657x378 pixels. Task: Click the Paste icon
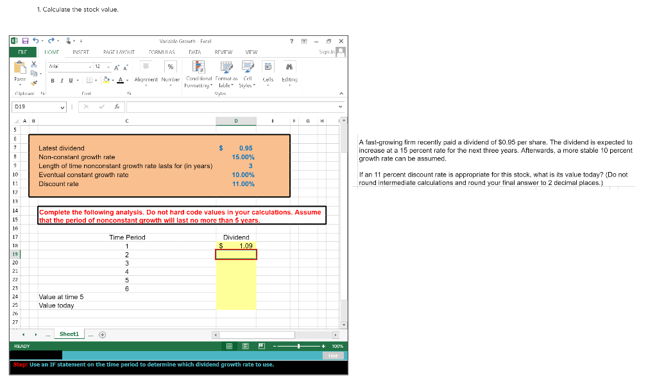coord(19,67)
